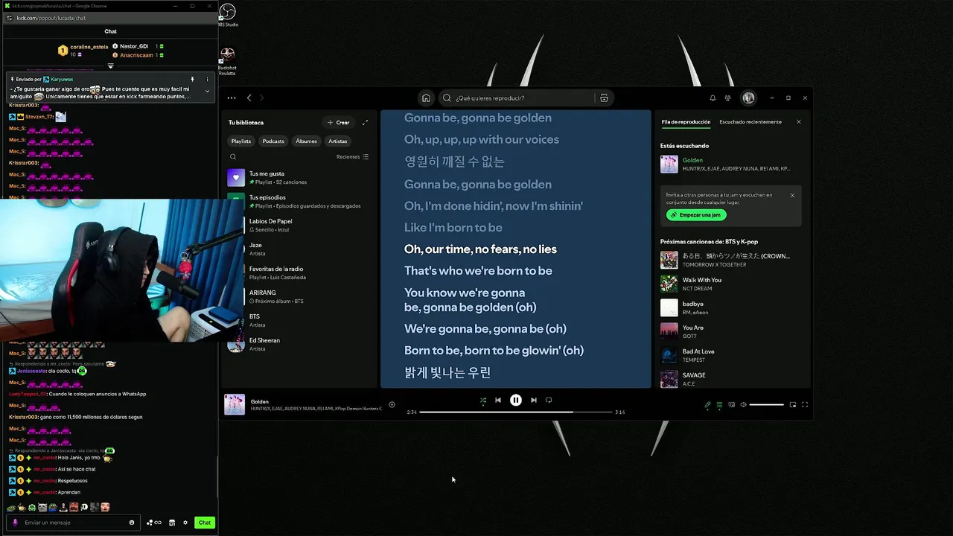The image size is (953, 536).
Task: Open Favoritas de la radio playlist
Action: 300,272
